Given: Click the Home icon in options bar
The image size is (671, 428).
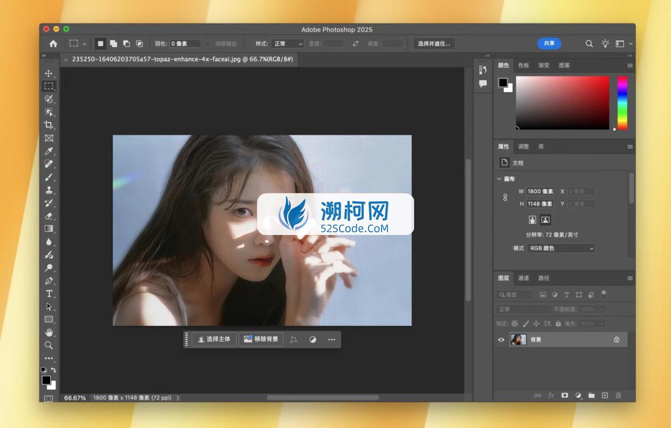Looking at the screenshot, I should click(53, 44).
